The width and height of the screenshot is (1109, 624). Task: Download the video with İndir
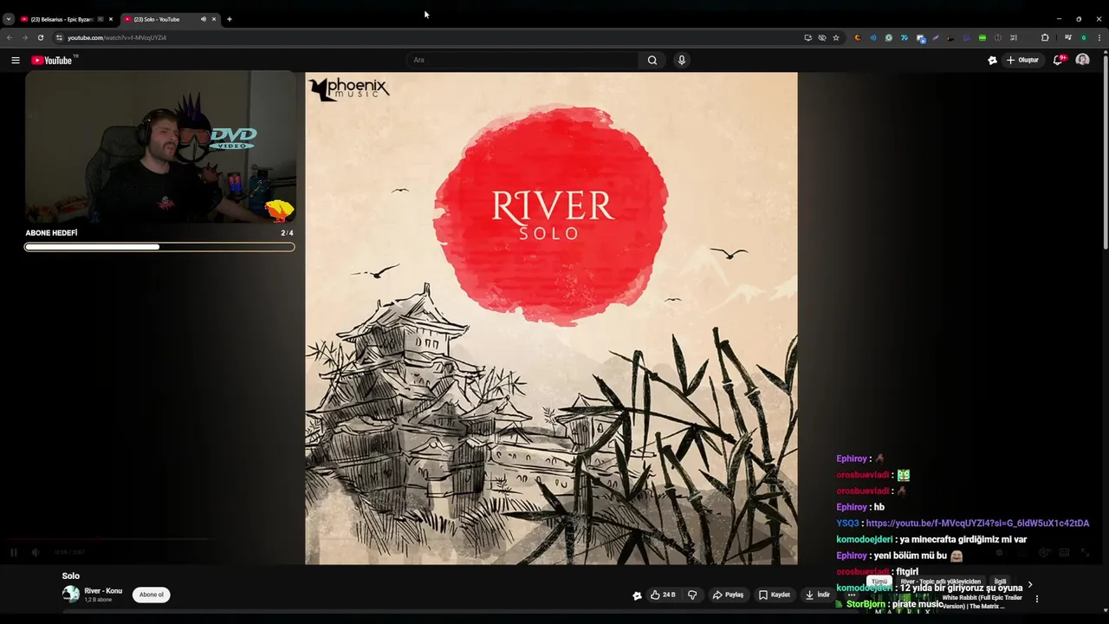coord(817,595)
